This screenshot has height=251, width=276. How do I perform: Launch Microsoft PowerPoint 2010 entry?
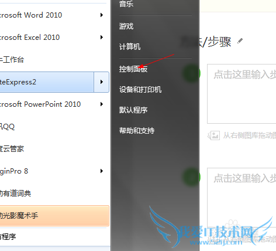click(x=40, y=104)
